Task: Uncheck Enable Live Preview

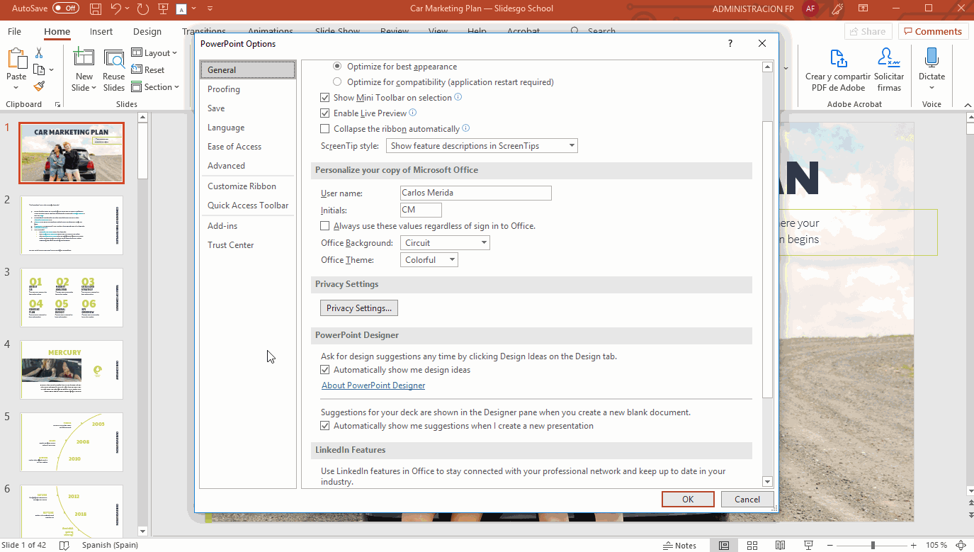Action: 325,113
